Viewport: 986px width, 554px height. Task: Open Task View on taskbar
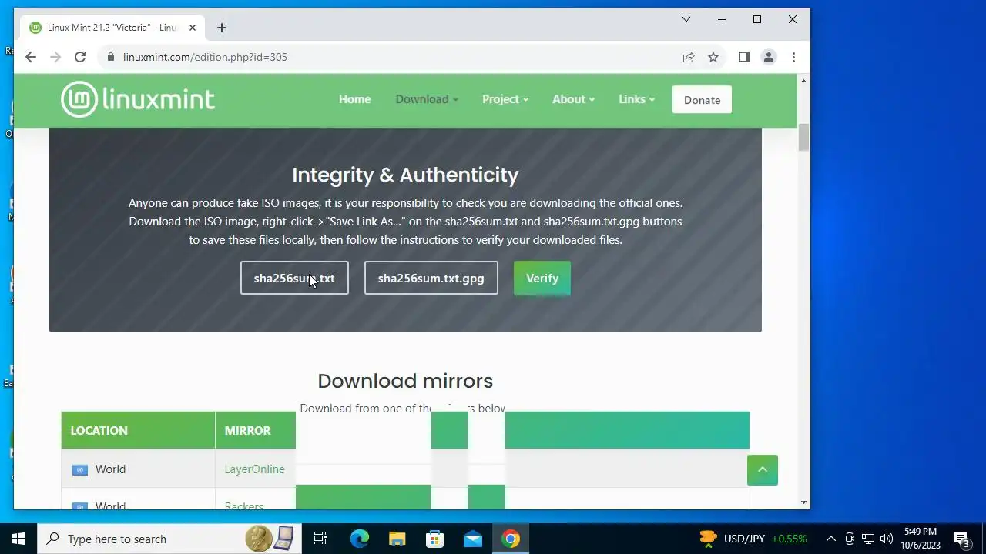pyautogui.click(x=320, y=539)
